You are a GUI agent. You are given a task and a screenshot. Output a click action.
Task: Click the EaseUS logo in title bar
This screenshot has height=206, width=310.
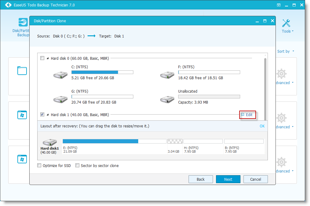8,5
